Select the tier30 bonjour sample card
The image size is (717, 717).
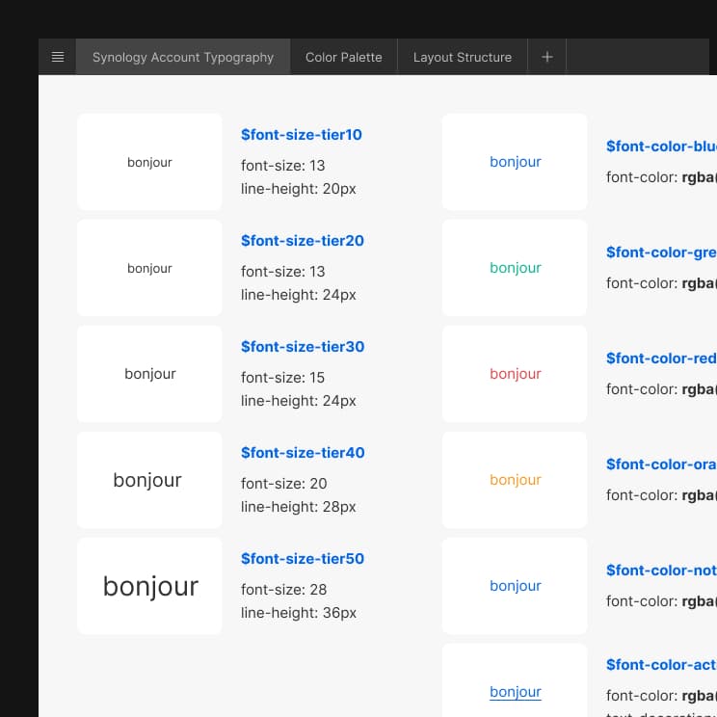[149, 374]
